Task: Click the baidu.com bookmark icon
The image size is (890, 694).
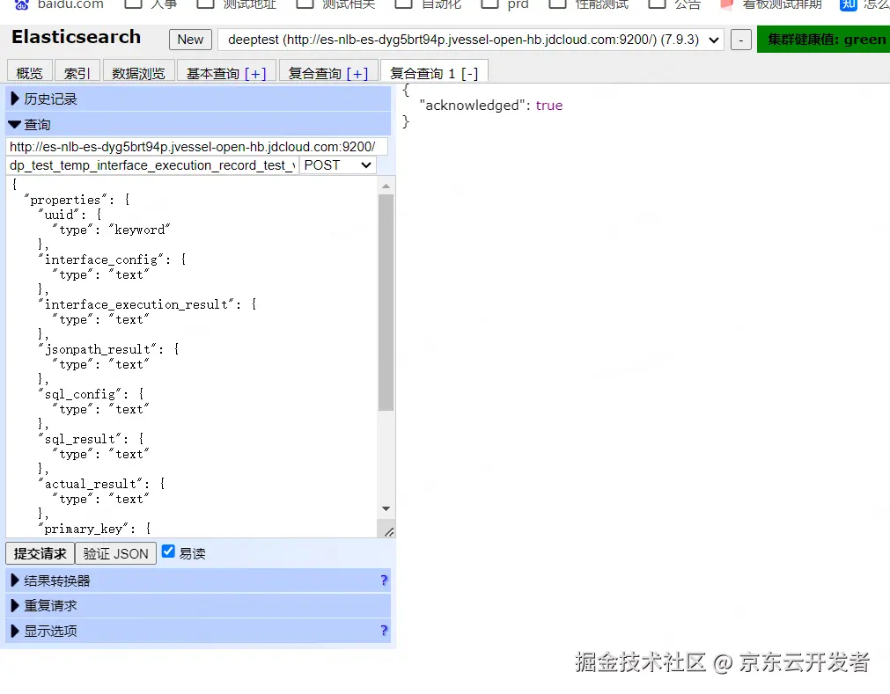Action: 22,4
